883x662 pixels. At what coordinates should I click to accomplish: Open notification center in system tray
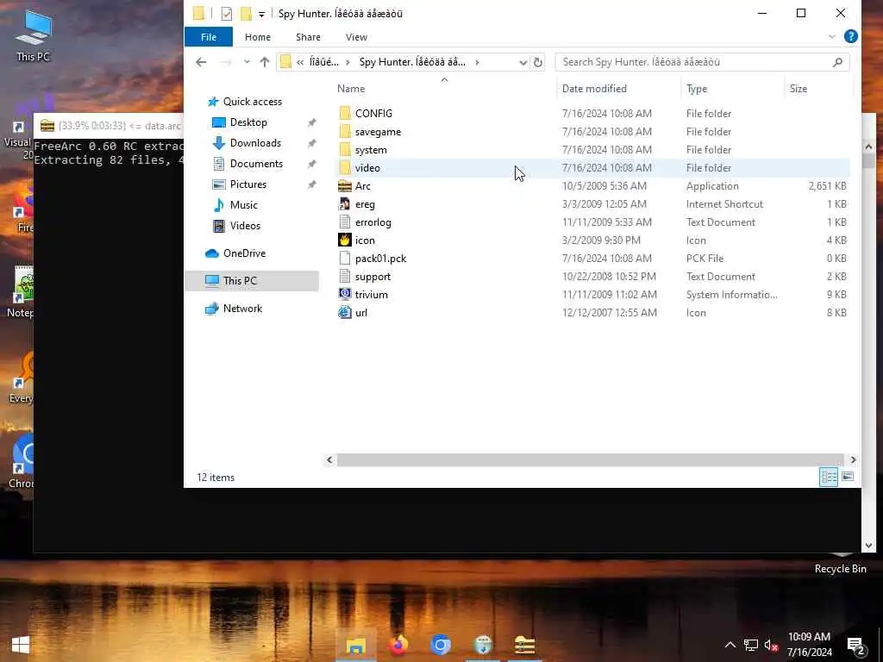(x=856, y=645)
